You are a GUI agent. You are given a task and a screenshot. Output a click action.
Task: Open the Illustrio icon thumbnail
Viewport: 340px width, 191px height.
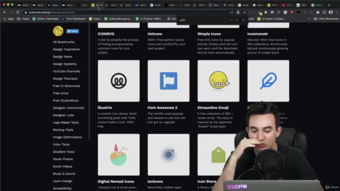(118, 81)
